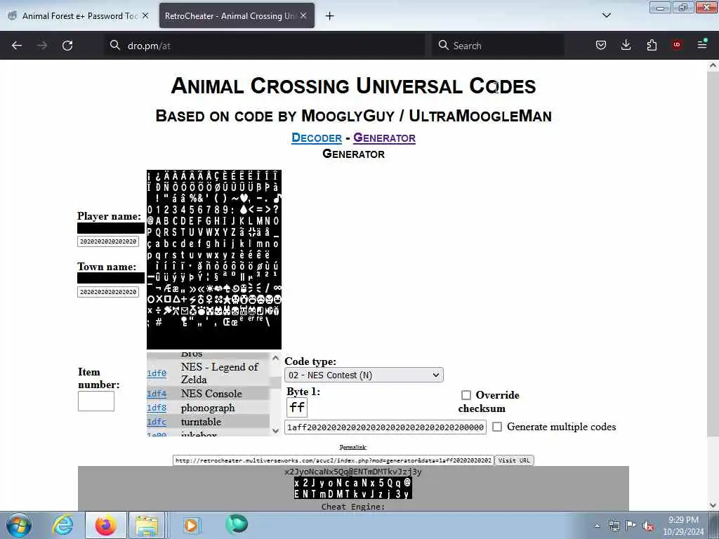
Task: Enable the Override checksum checkbox
Action: pyautogui.click(x=466, y=395)
